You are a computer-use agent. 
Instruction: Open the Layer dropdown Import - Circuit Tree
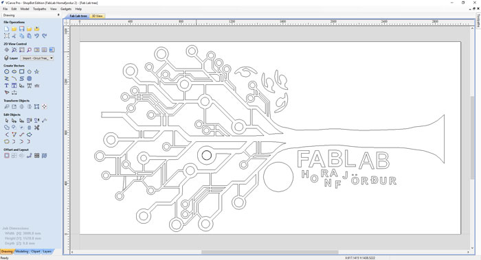(37, 58)
